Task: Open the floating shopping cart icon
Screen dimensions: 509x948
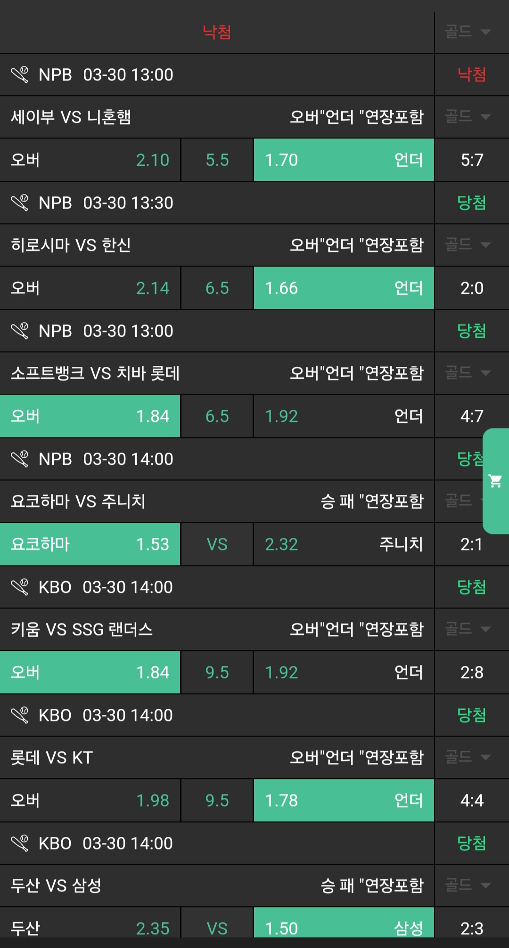Action: (x=495, y=481)
